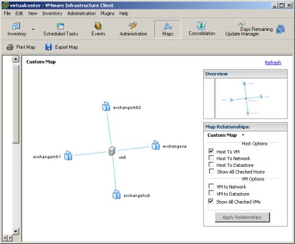
Task: Click the Export Map label
Action: click(x=66, y=47)
